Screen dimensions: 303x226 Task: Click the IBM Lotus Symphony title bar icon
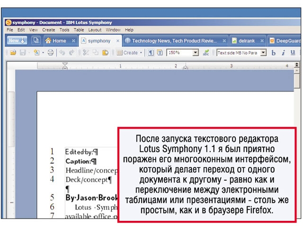point(9,22)
